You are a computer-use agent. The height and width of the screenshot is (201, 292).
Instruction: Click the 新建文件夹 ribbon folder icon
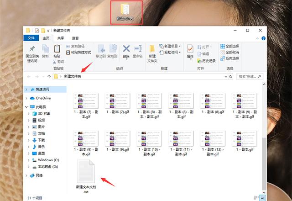(x=152, y=49)
